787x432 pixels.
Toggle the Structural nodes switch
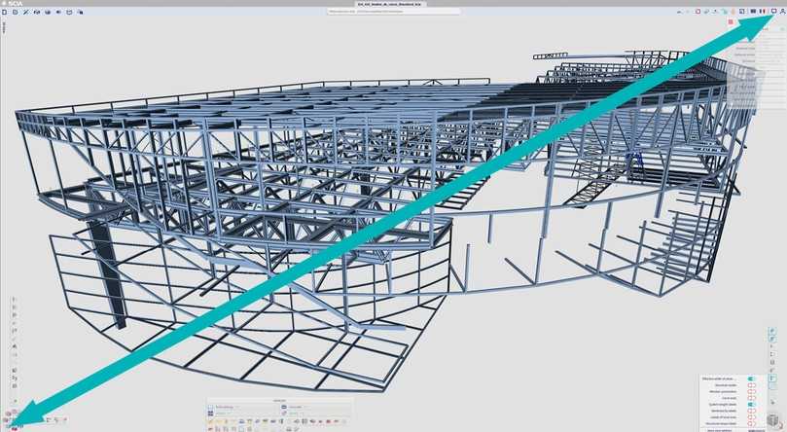[751, 385]
